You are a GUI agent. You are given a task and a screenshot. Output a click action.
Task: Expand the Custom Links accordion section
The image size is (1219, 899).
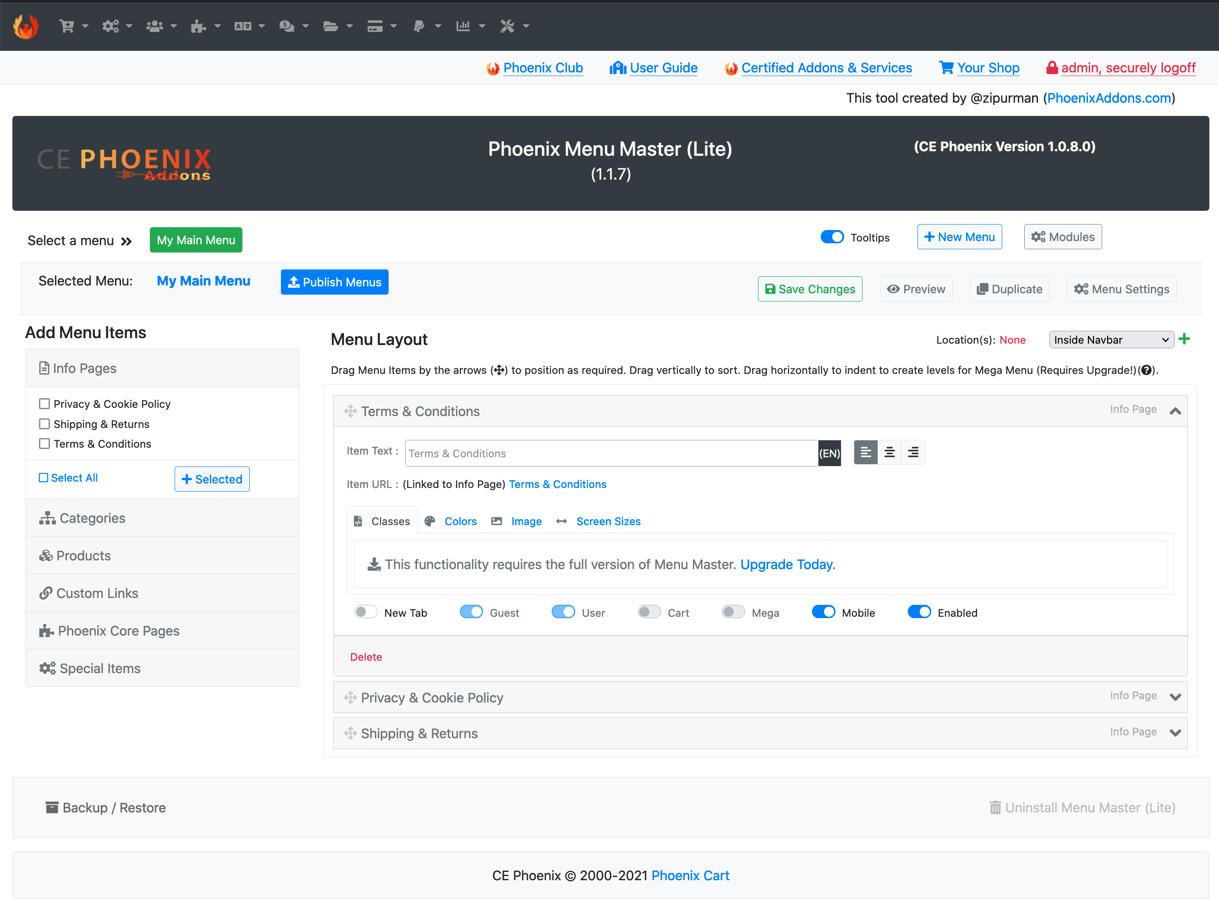[x=162, y=593]
